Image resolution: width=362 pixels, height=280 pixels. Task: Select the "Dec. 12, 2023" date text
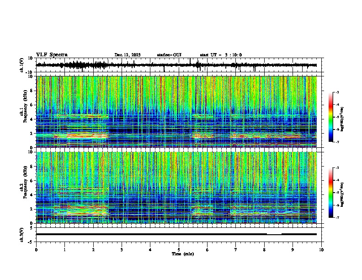[x=128, y=55]
